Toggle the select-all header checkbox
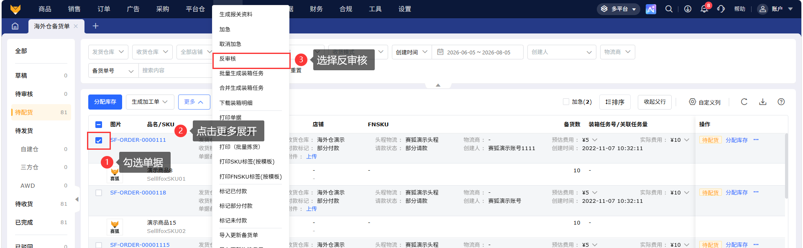Screen dimensions: 803x248 click(99, 124)
